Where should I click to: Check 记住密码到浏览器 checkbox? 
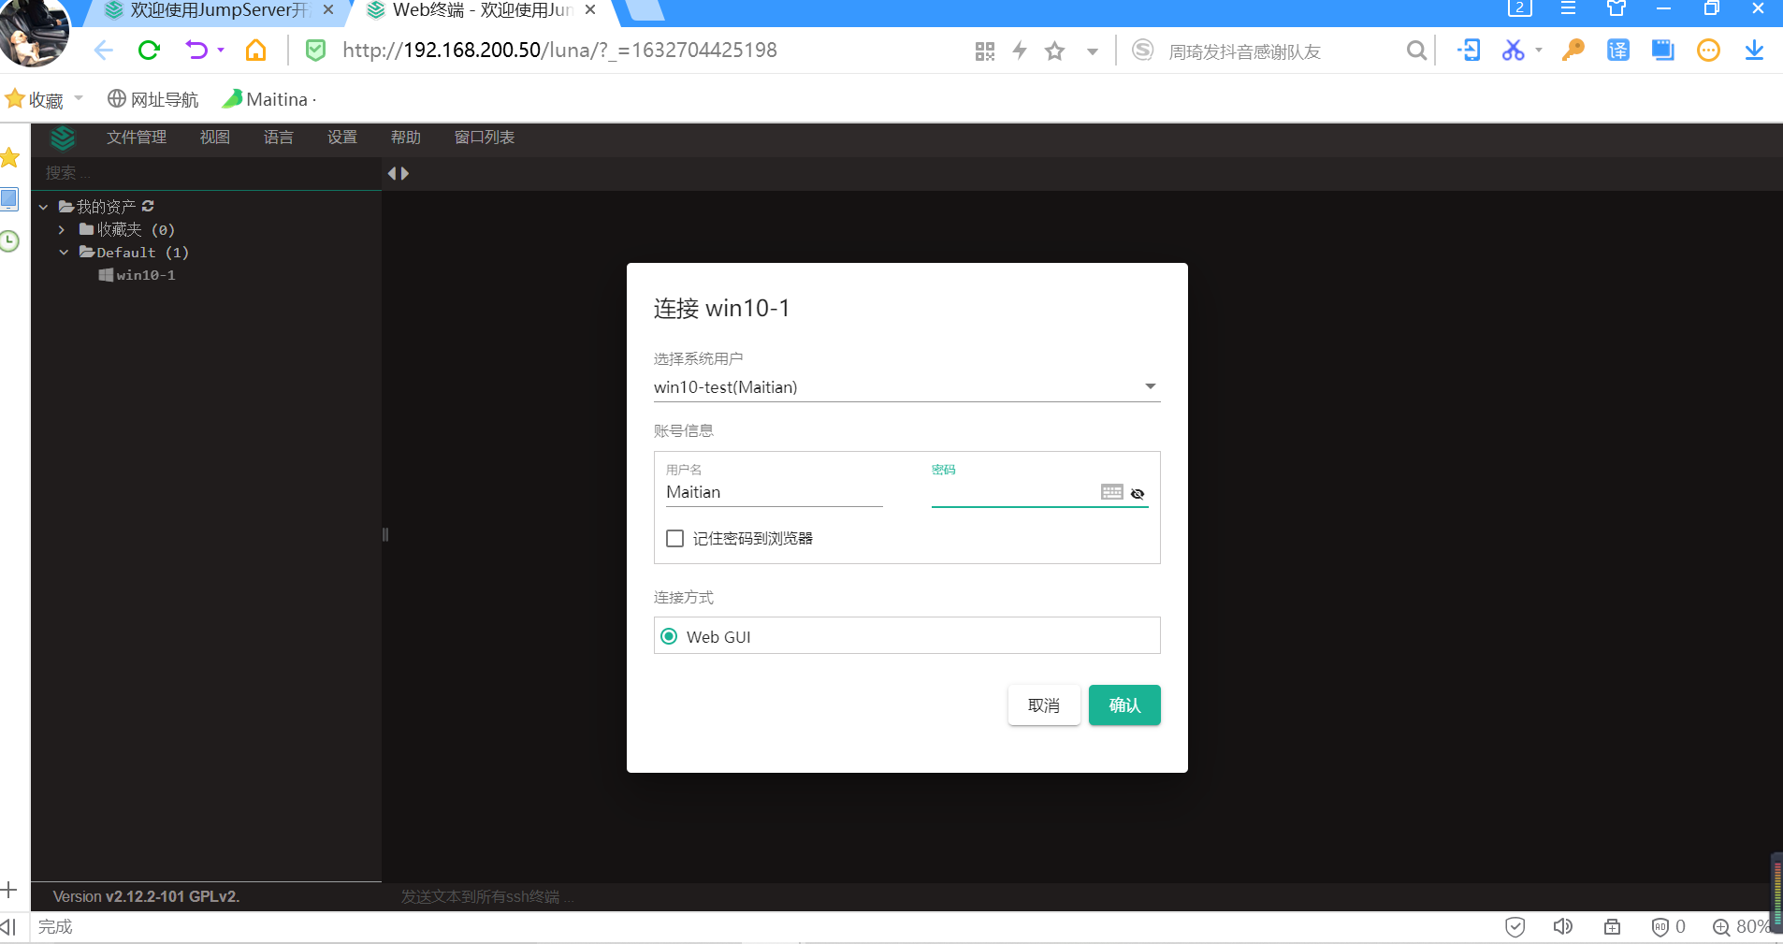click(674, 538)
